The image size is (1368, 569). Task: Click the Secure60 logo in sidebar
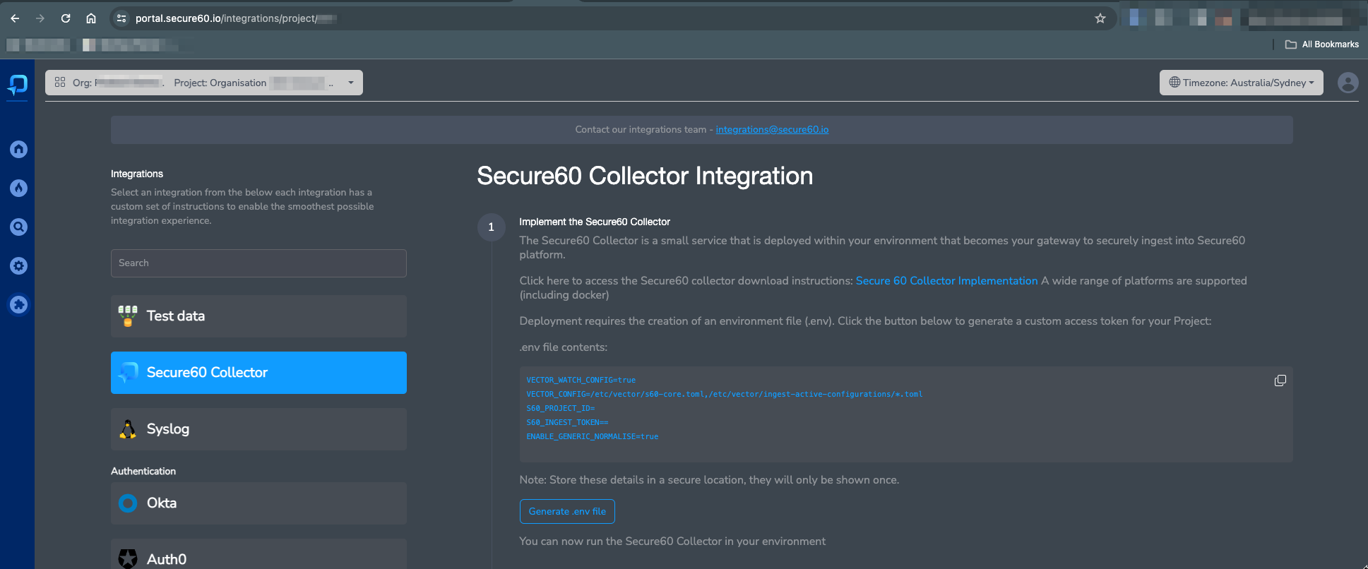tap(18, 85)
